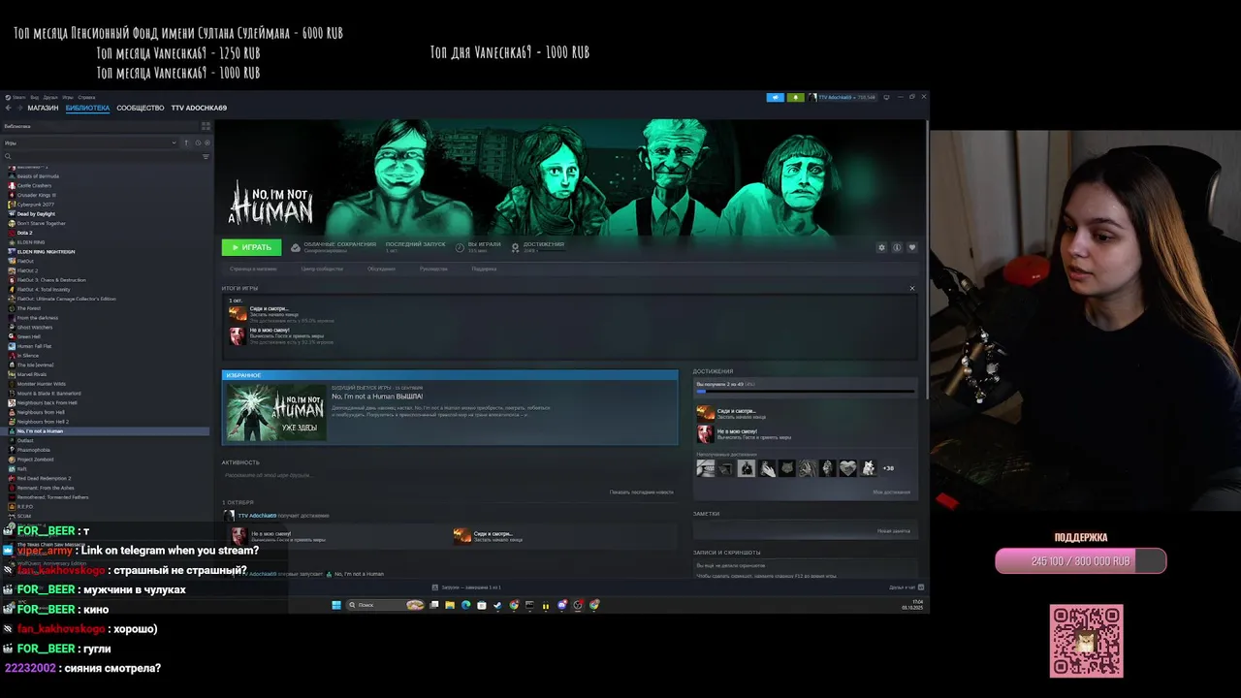This screenshot has width=1241, height=698.
Task: Open the No, I'm not a Human news thumbnail
Action: pos(276,412)
